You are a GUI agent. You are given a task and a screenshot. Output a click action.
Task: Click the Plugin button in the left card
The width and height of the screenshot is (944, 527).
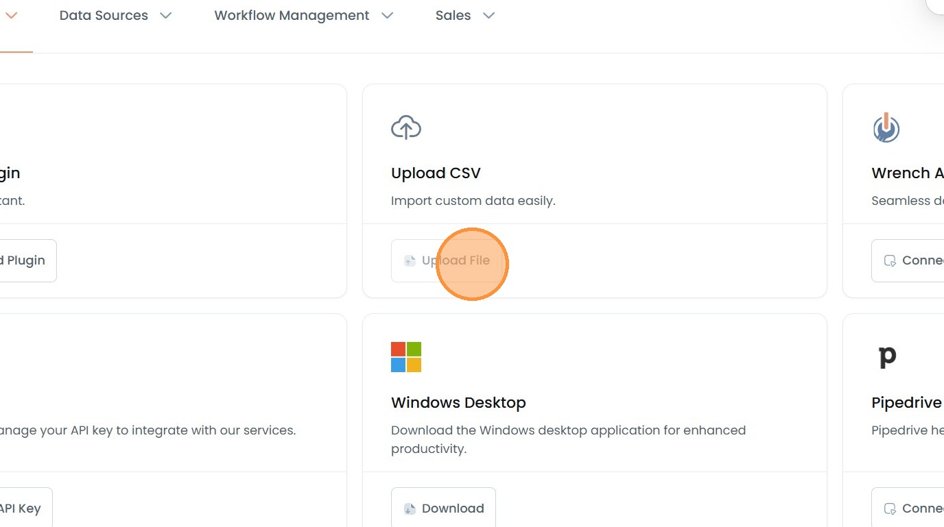(26, 260)
